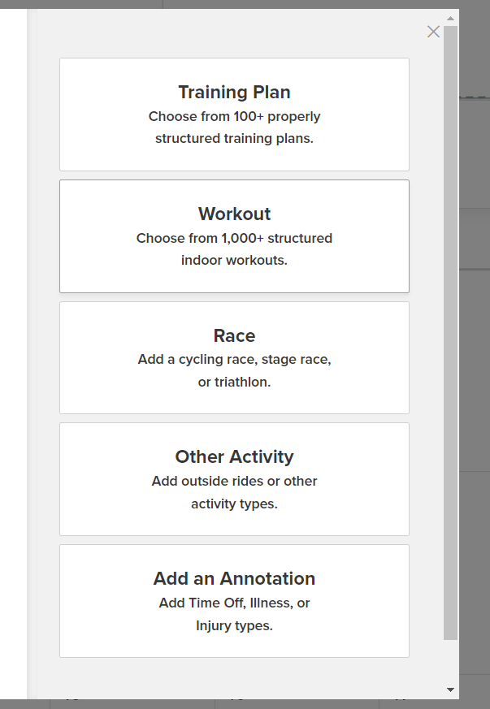Viewport: 490px width, 709px height.
Task: Click "Choose from 1,000+ structured indoor workouts" text
Action: [x=234, y=249]
